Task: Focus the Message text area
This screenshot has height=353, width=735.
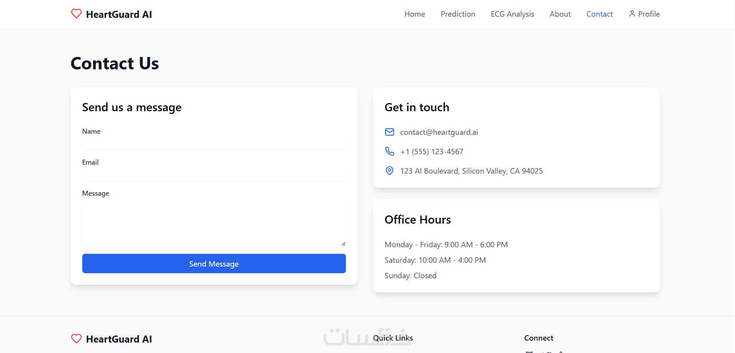Action: point(214,223)
